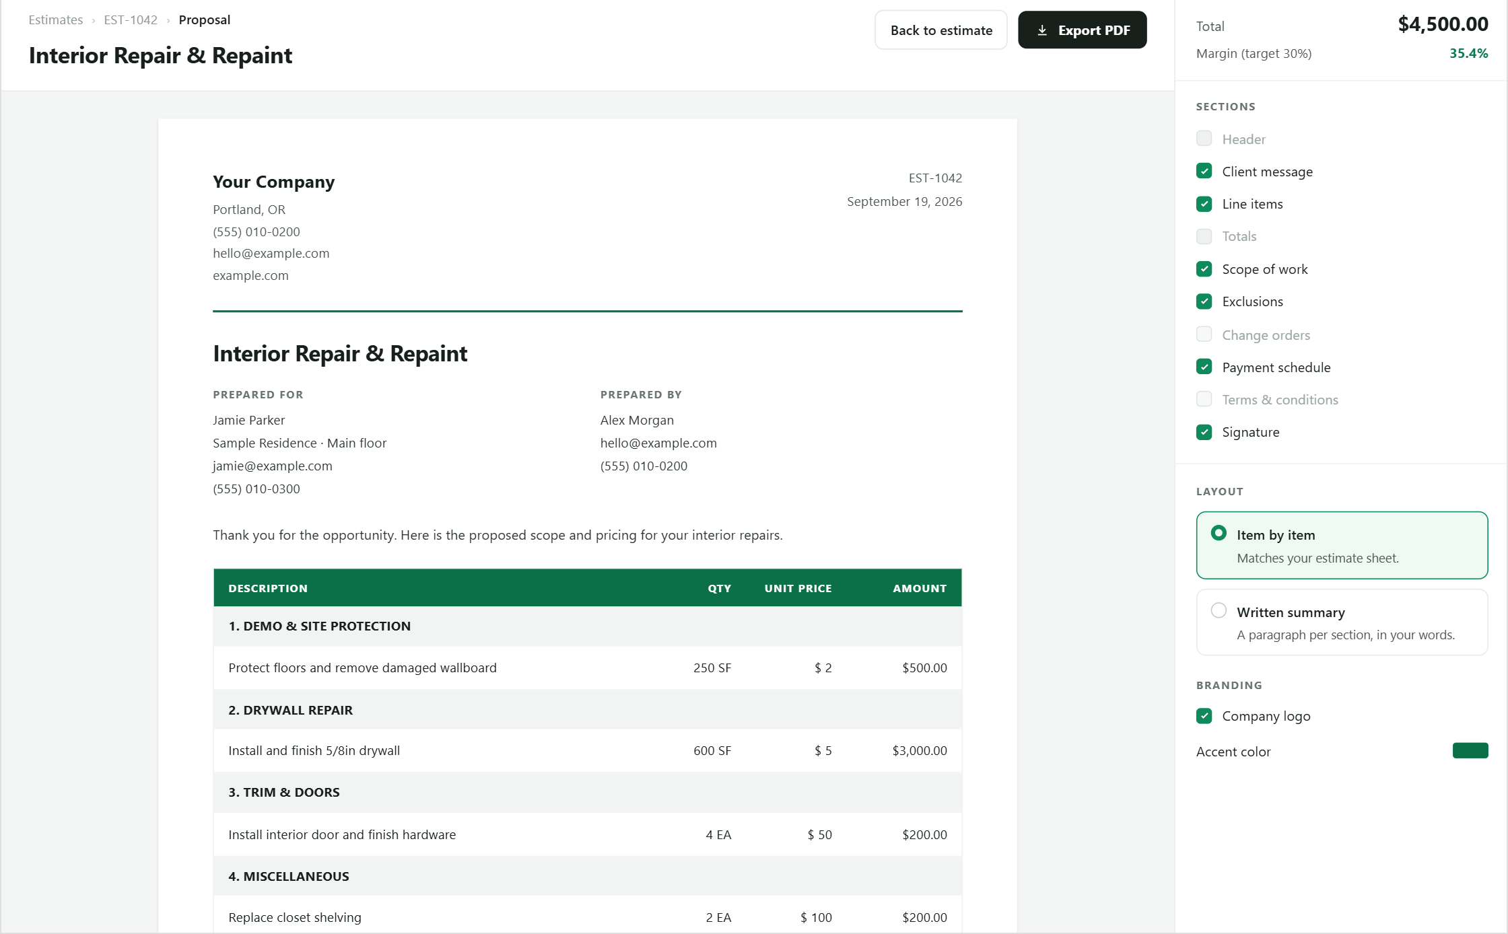1508x934 pixels.
Task: Go back with Back to estimate button
Action: tap(941, 30)
